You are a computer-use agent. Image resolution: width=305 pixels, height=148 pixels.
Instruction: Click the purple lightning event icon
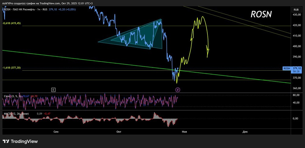tap(178, 90)
